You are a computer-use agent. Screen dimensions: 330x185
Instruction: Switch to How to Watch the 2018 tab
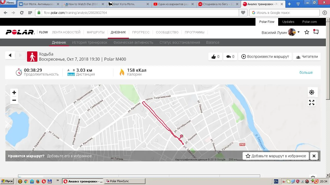pyautogui.click(x=84, y=4)
